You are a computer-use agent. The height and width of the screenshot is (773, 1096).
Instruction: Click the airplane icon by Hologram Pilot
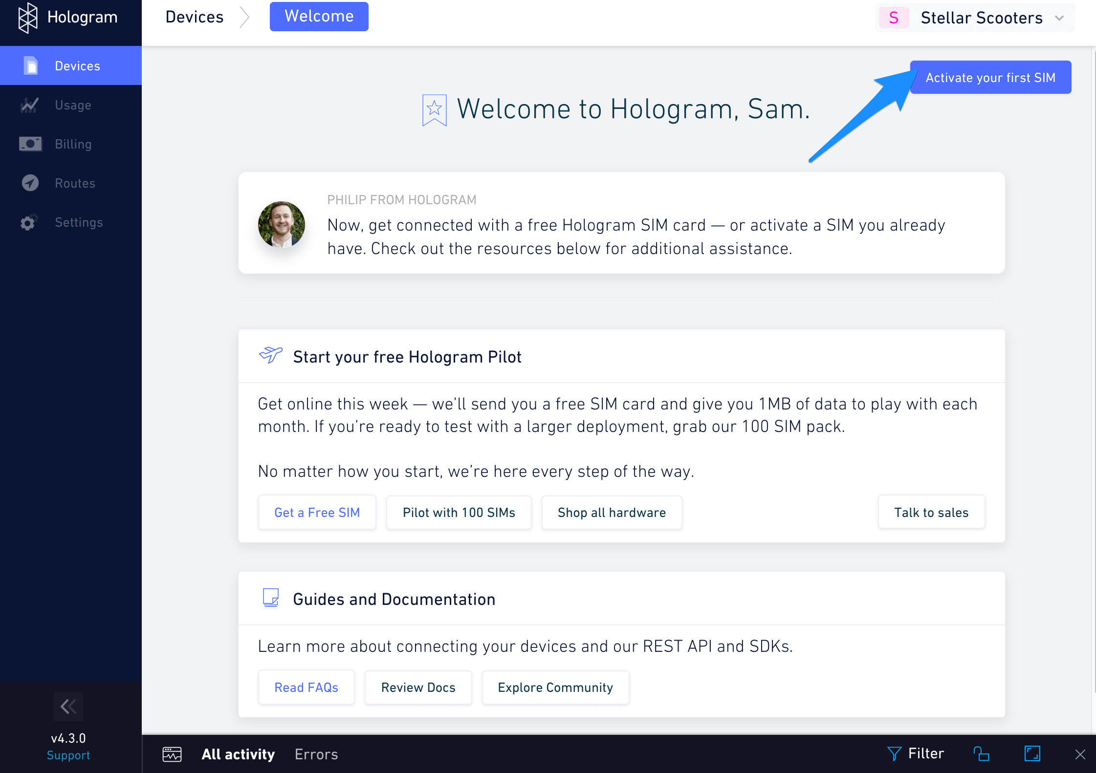coord(271,355)
